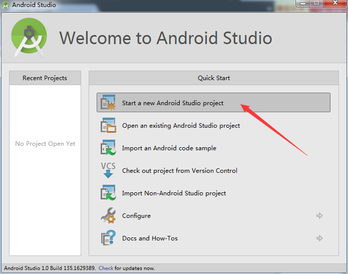Click the open existing project folder icon
The image size is (348, 274).
tap(108, 125)
